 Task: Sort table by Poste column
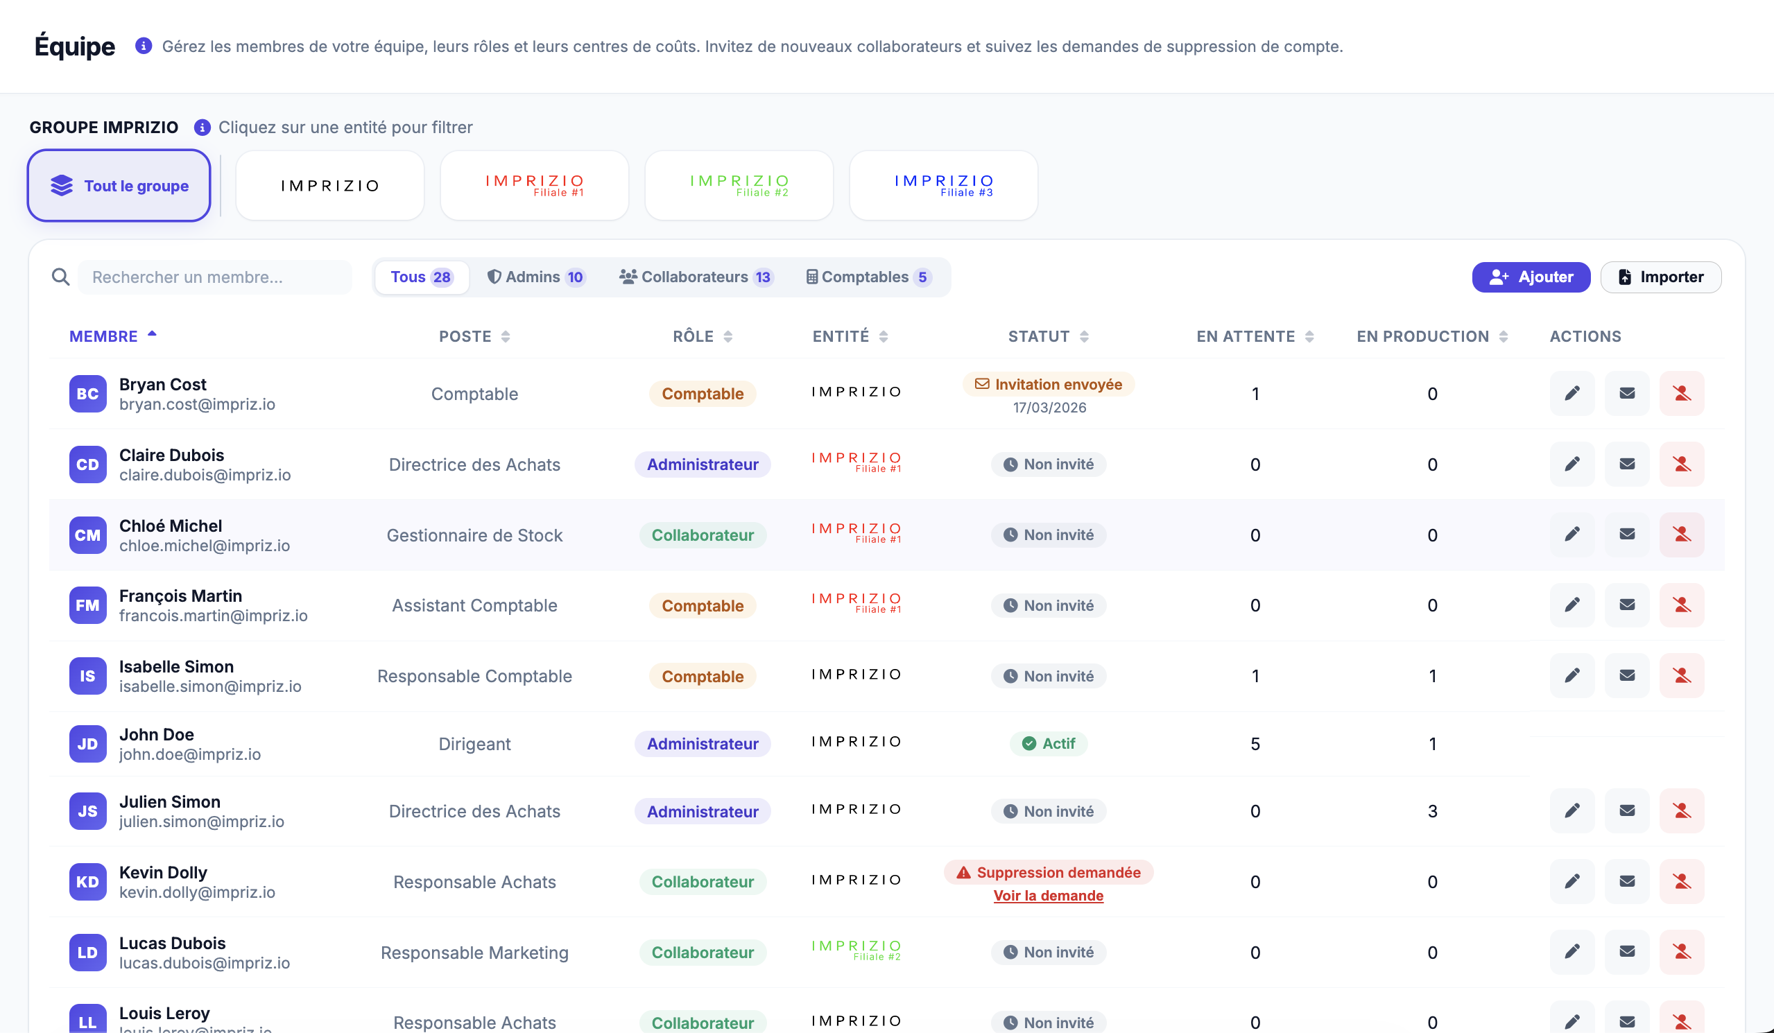tap(474, 336)
